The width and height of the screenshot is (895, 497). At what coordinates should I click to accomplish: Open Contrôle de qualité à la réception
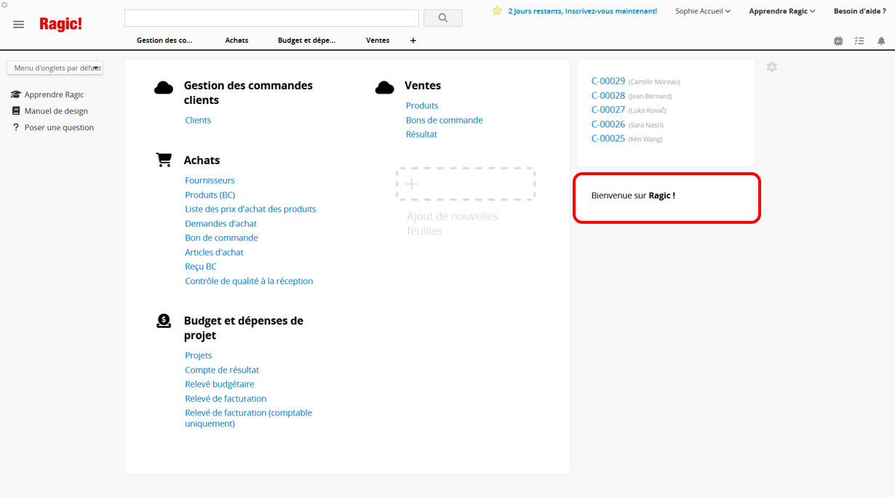[x=249, y=281]
